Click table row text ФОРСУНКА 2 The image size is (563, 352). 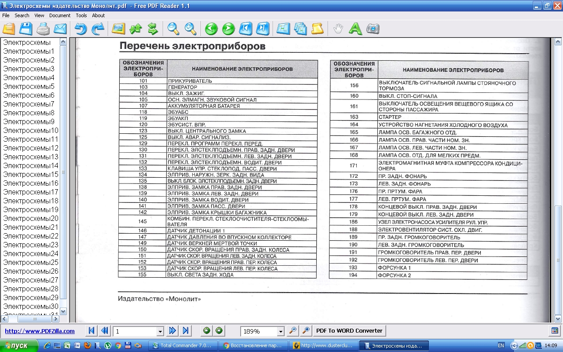coord(395,275)
